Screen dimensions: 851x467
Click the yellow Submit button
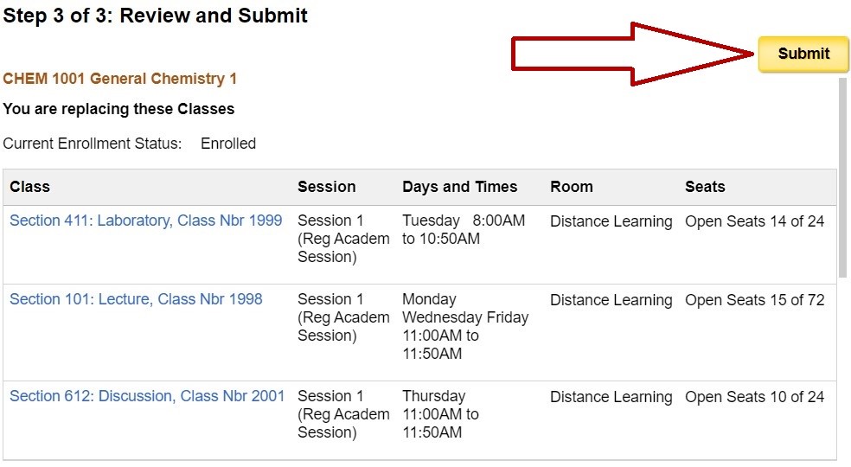click(803, 54)
